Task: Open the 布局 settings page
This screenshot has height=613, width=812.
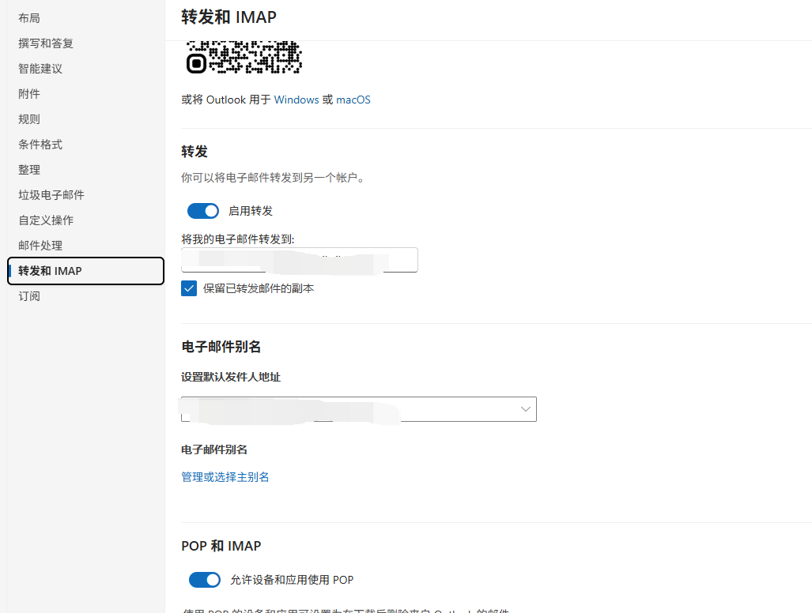Action: click(x=29, y=17)
